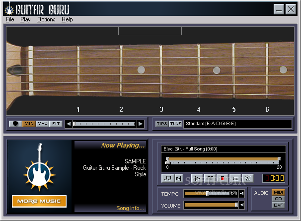Open the Play menu

25,19
